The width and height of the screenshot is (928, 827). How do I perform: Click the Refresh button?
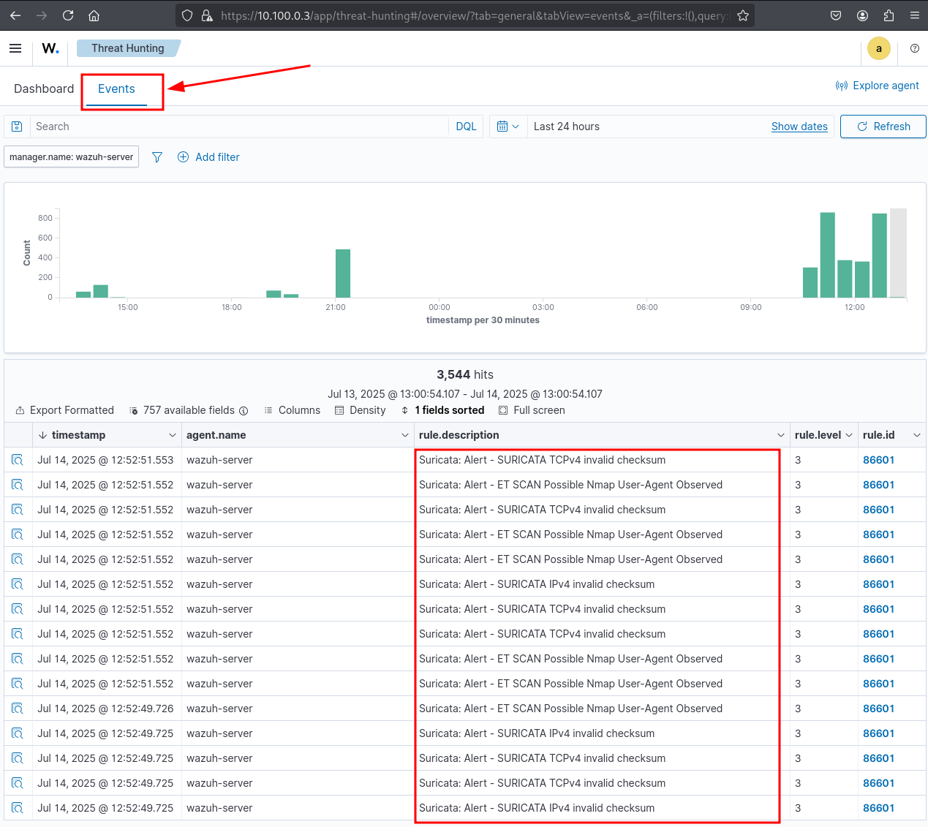883,126
